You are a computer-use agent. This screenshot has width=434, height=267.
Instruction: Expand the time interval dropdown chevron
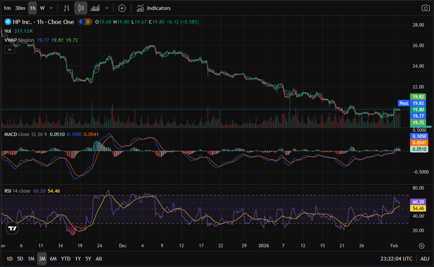51,8
